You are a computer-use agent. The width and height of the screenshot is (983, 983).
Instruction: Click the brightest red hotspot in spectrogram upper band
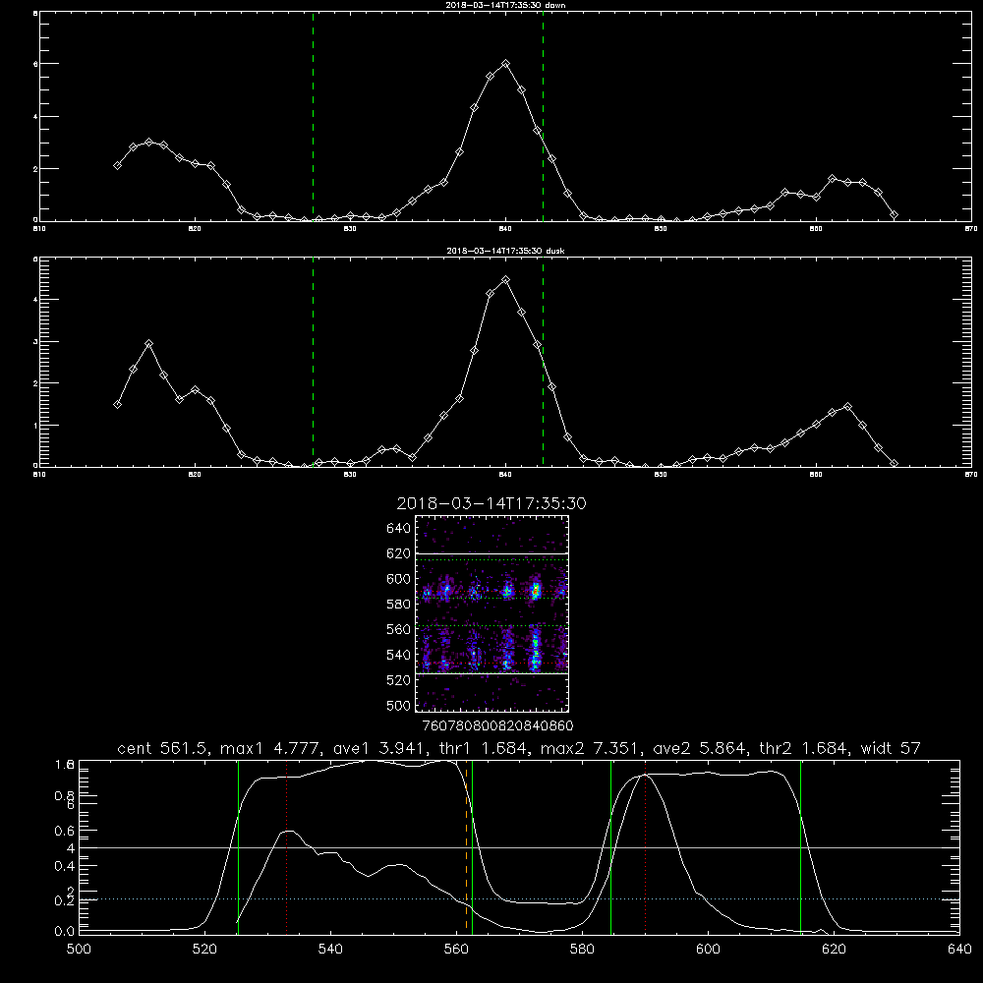point(536,590)
